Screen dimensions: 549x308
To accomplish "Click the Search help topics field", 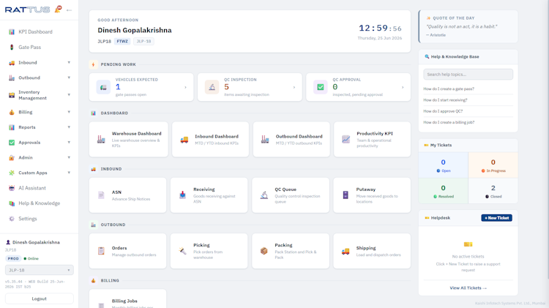I will click(x=468, y=74).
